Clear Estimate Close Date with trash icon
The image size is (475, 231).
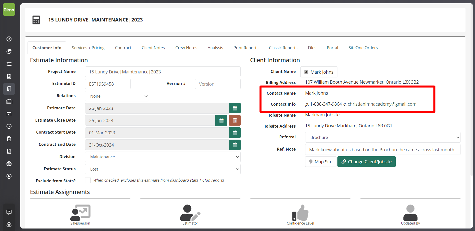point(235,120)
